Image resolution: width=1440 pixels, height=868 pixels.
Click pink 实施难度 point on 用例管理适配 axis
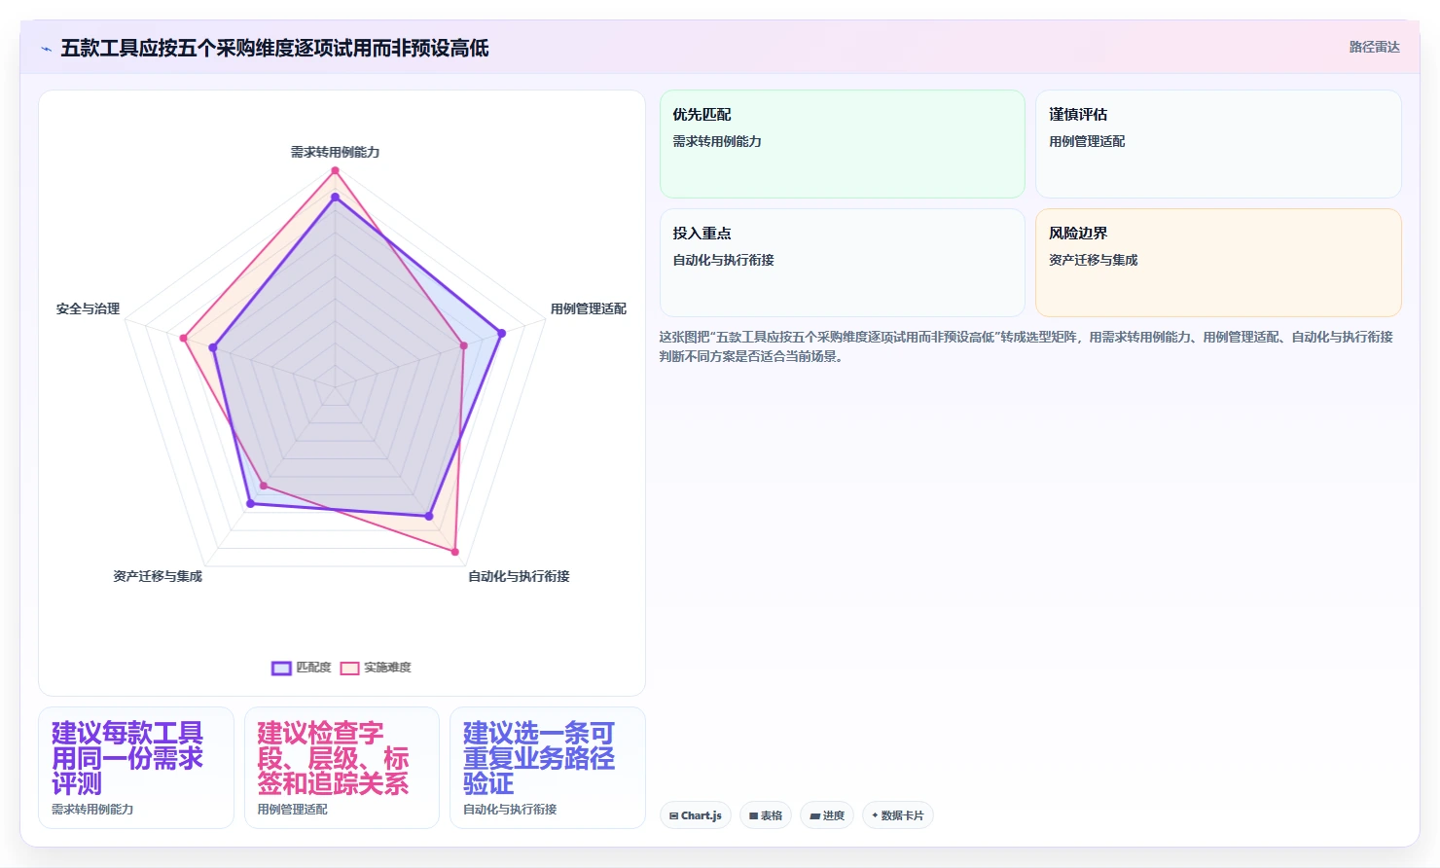[463, 345]
